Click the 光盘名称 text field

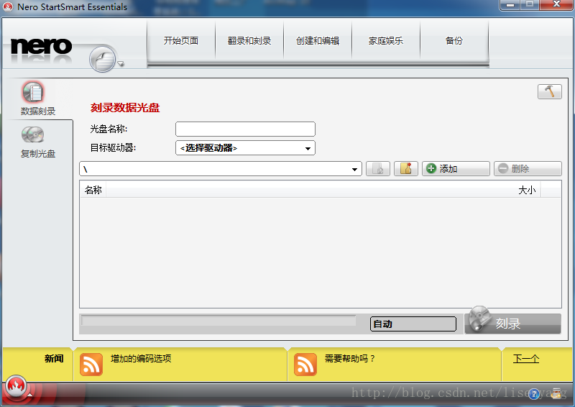coord(245,129)
